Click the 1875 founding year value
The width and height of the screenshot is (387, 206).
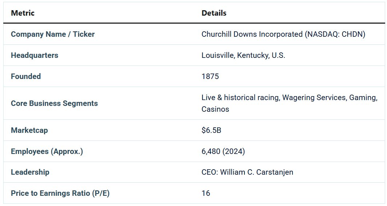point(210,76)
